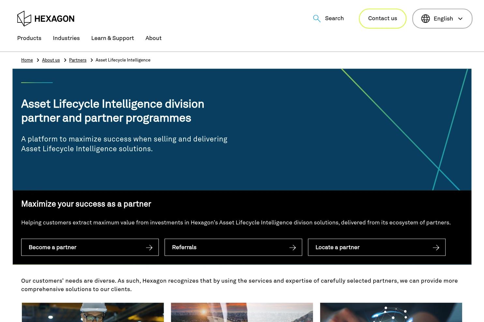484x322 pixels.
Task: Click the 'Our customers' needs are diverse' paragraph
Action: 240,285
